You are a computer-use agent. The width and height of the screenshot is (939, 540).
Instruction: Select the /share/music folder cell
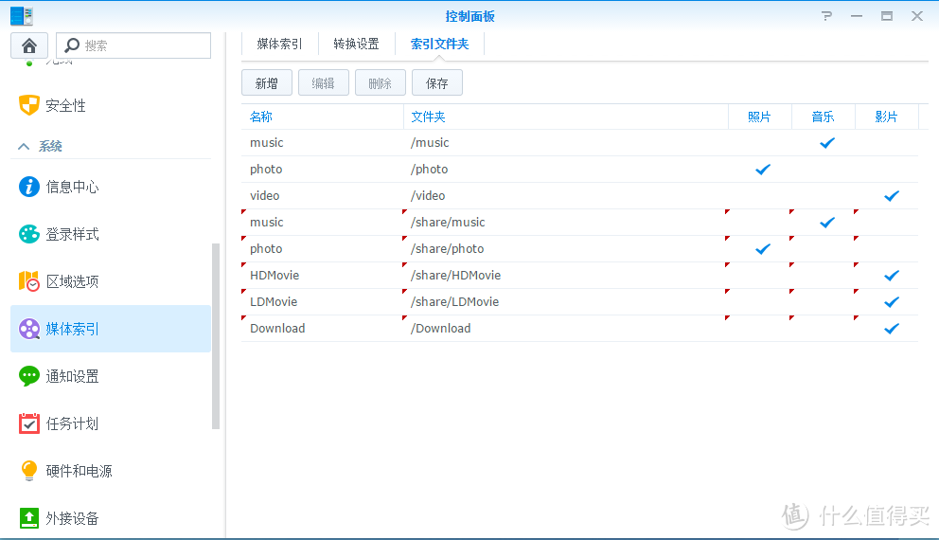point(565,223)
